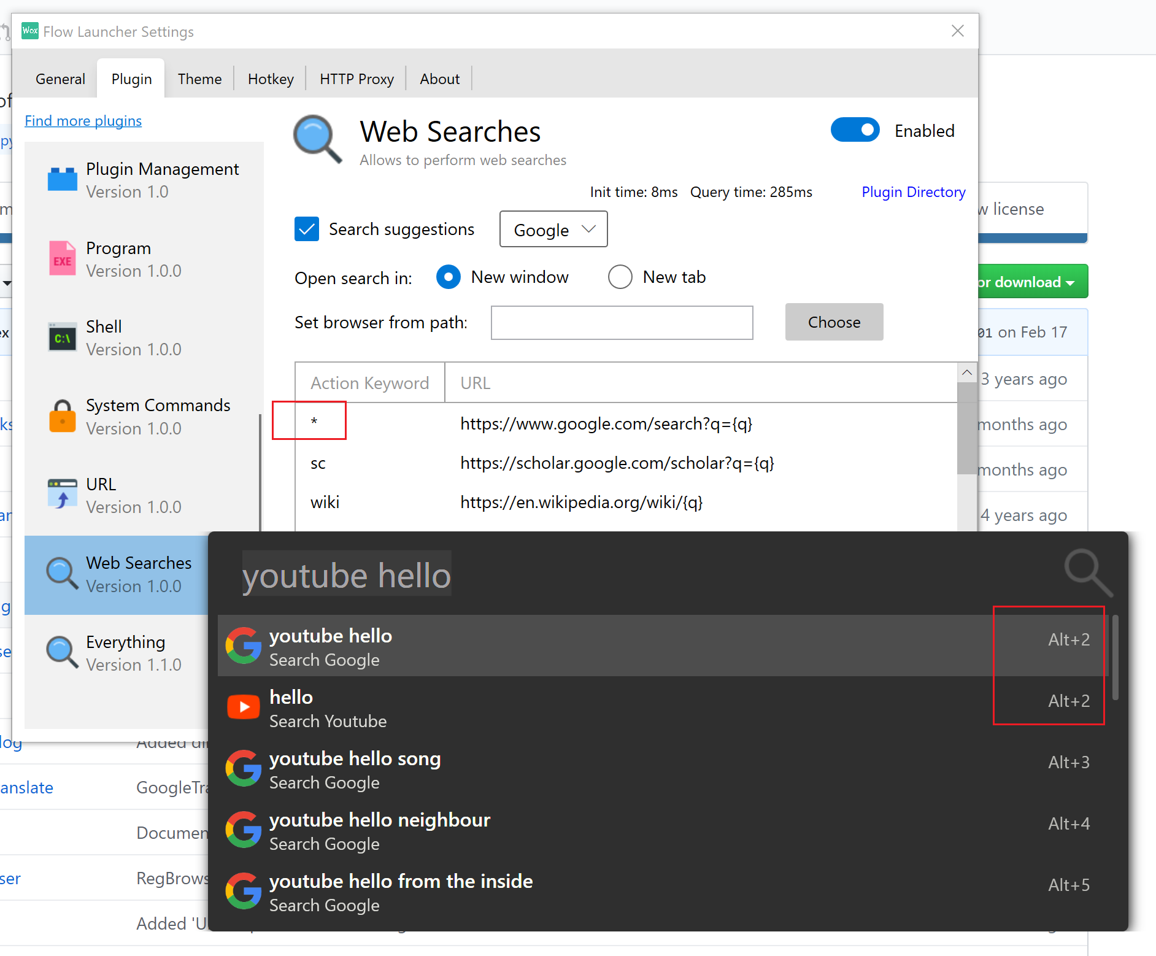The height and width of the screenshot is (956, 1156).
Task: Switch to the General tab
Action: [x=60, y=79]
